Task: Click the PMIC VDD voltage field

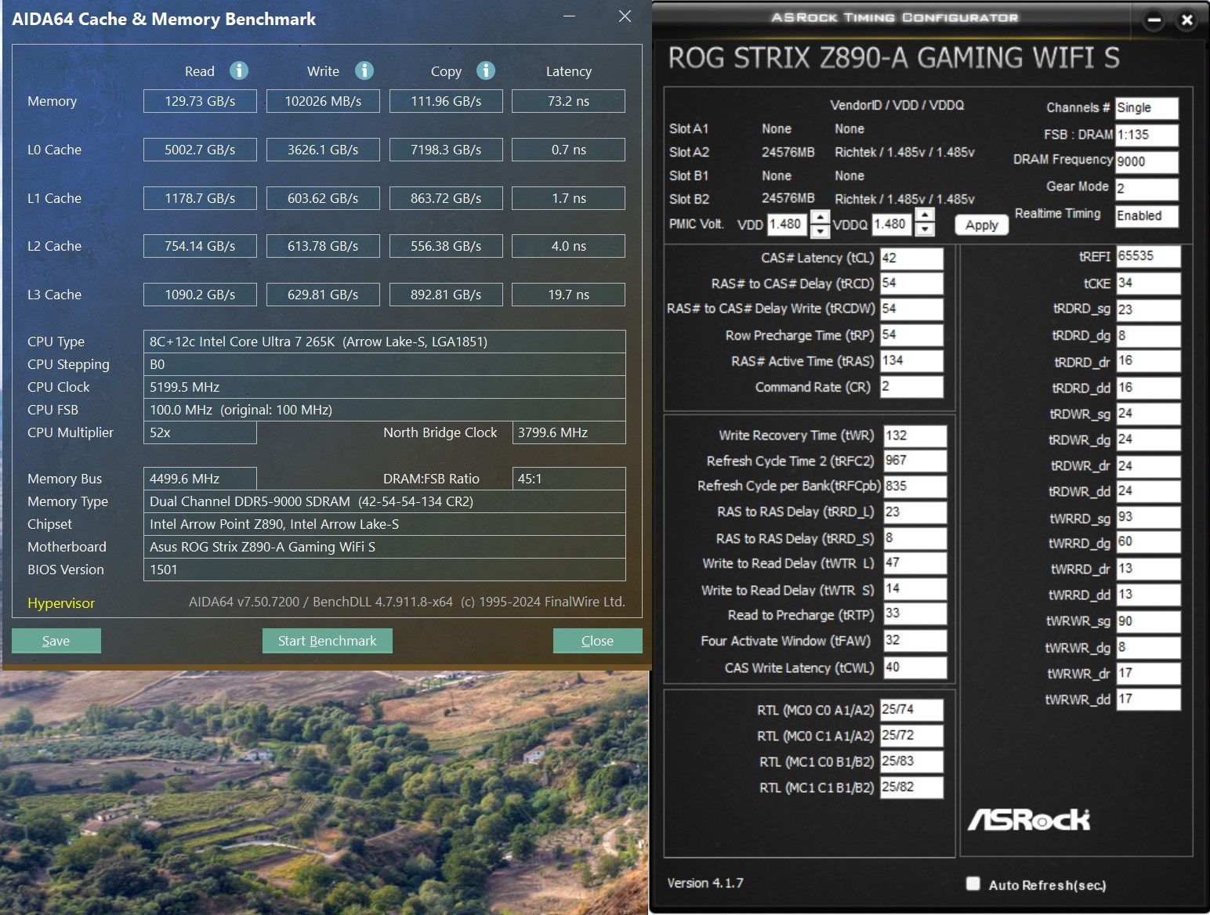Action: tap(788, 224)
